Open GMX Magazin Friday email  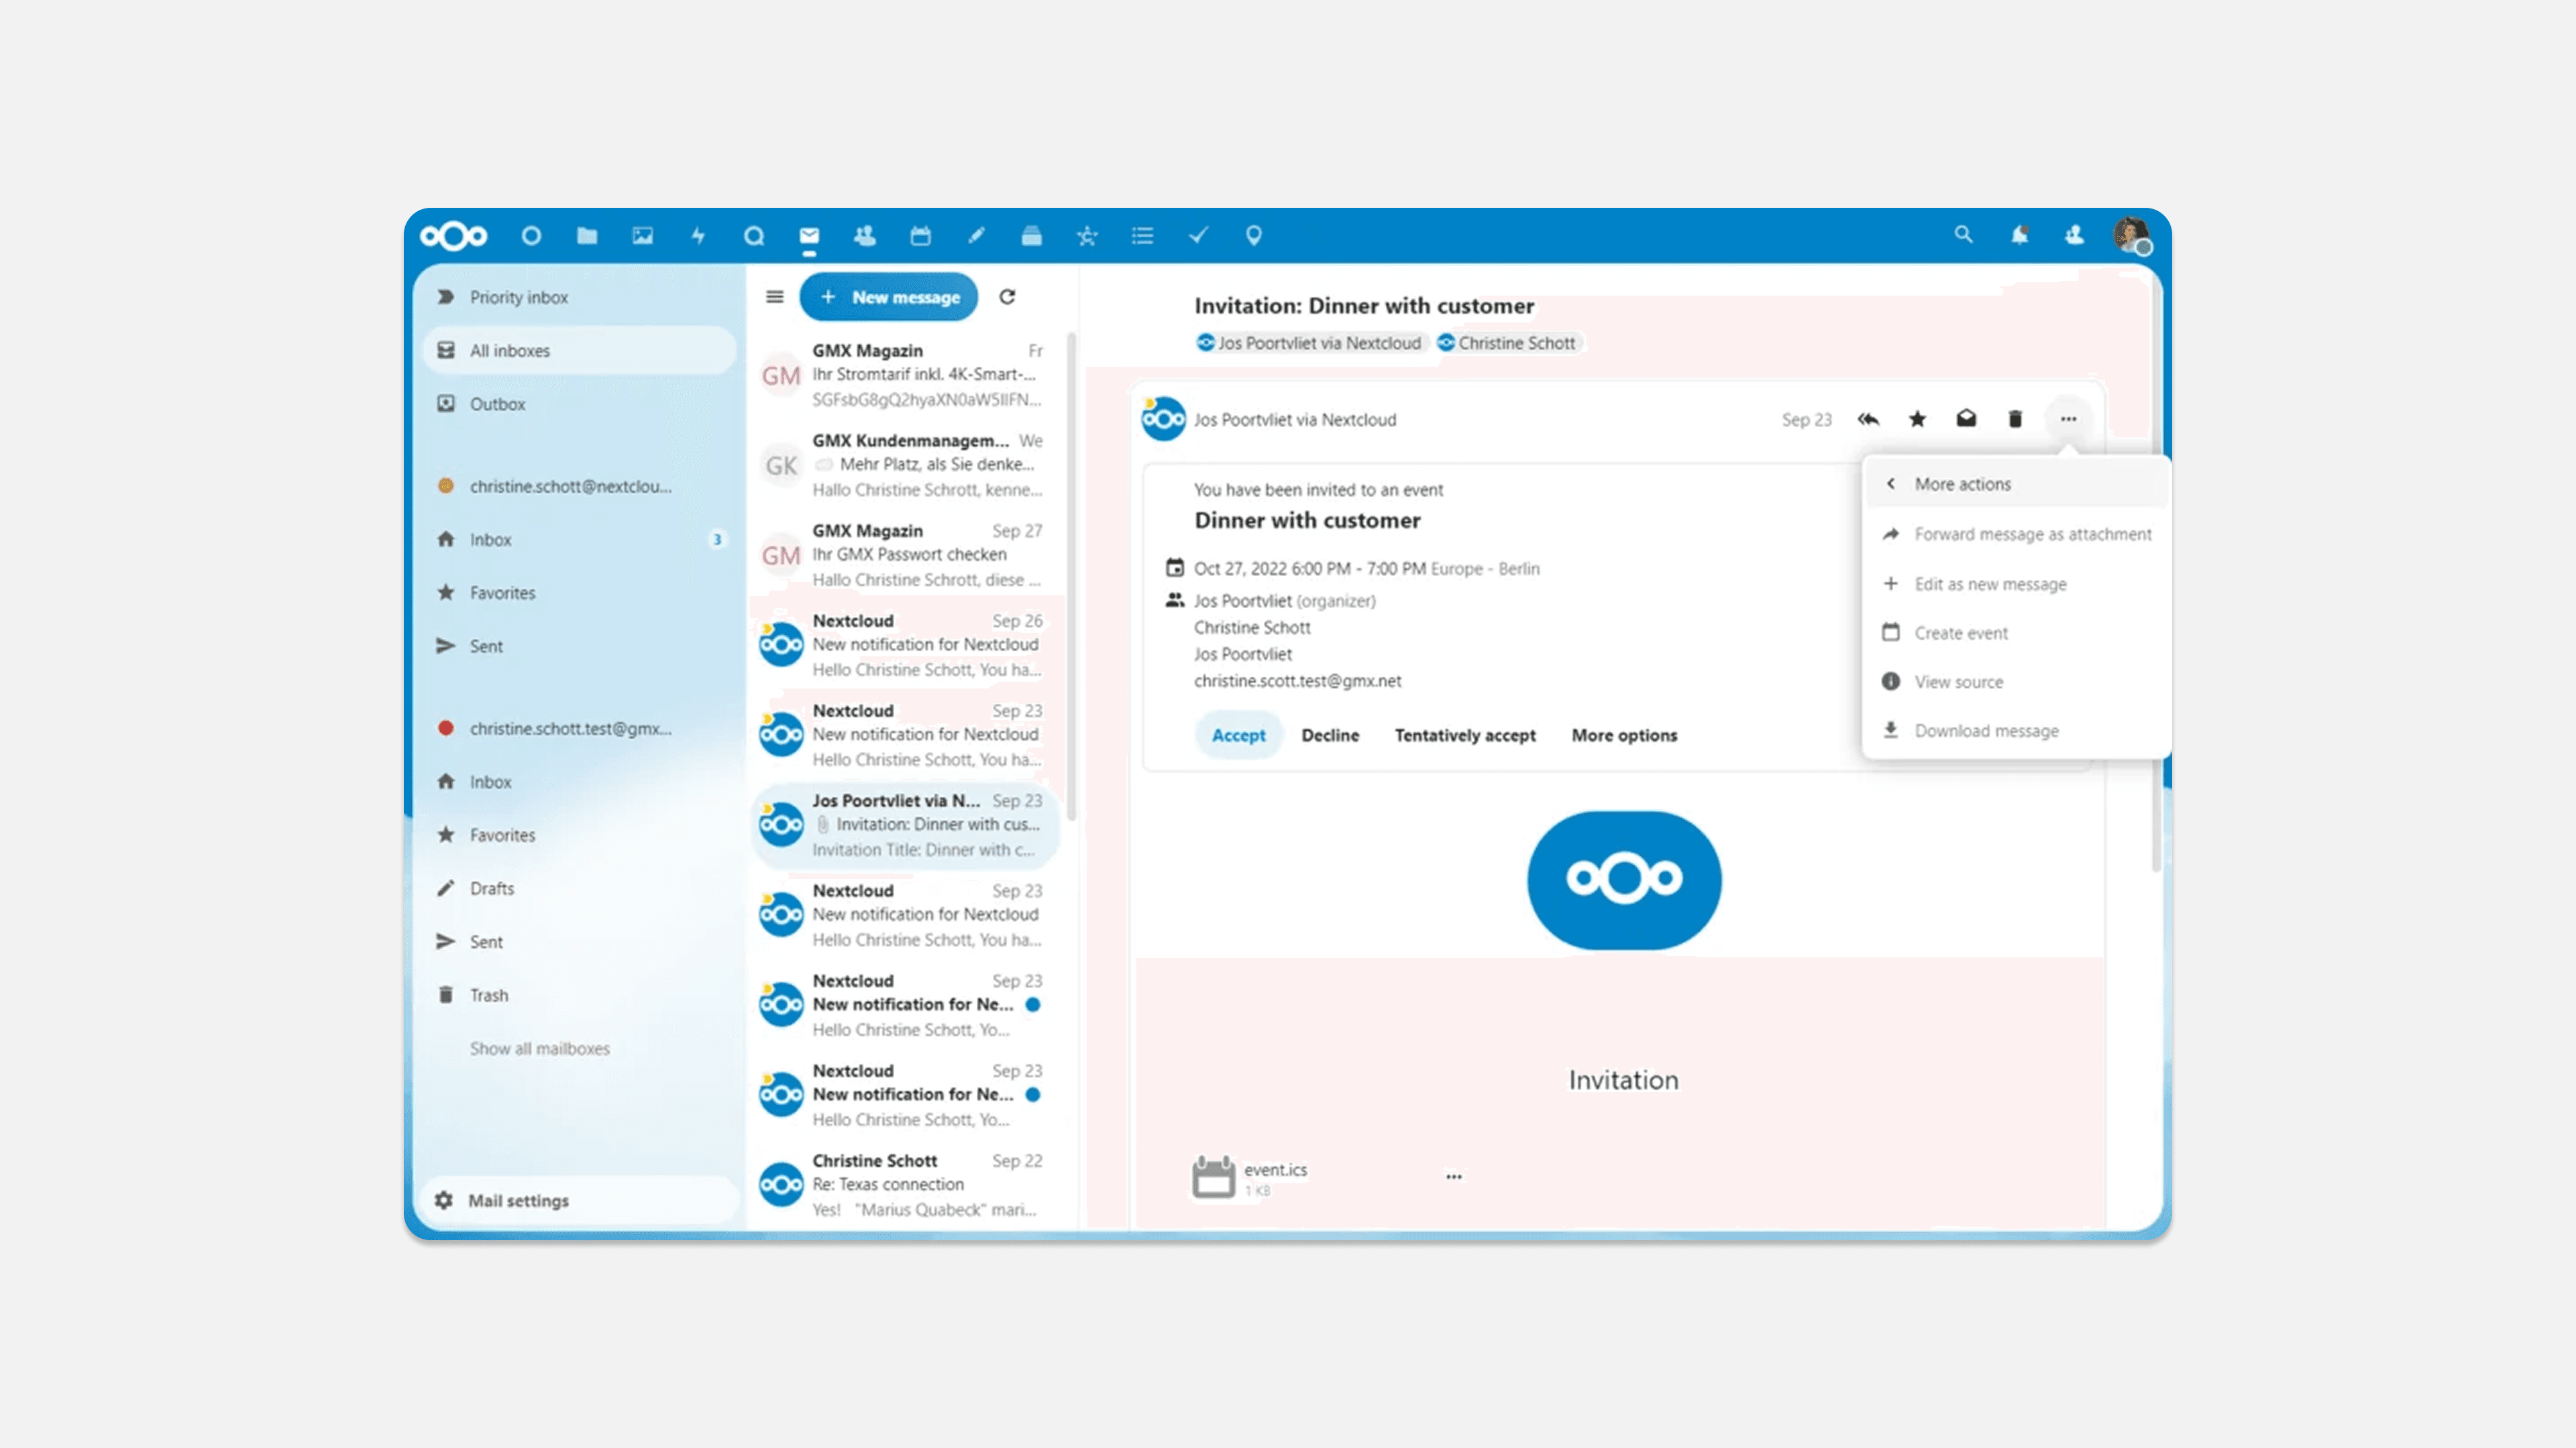point(905,375)
